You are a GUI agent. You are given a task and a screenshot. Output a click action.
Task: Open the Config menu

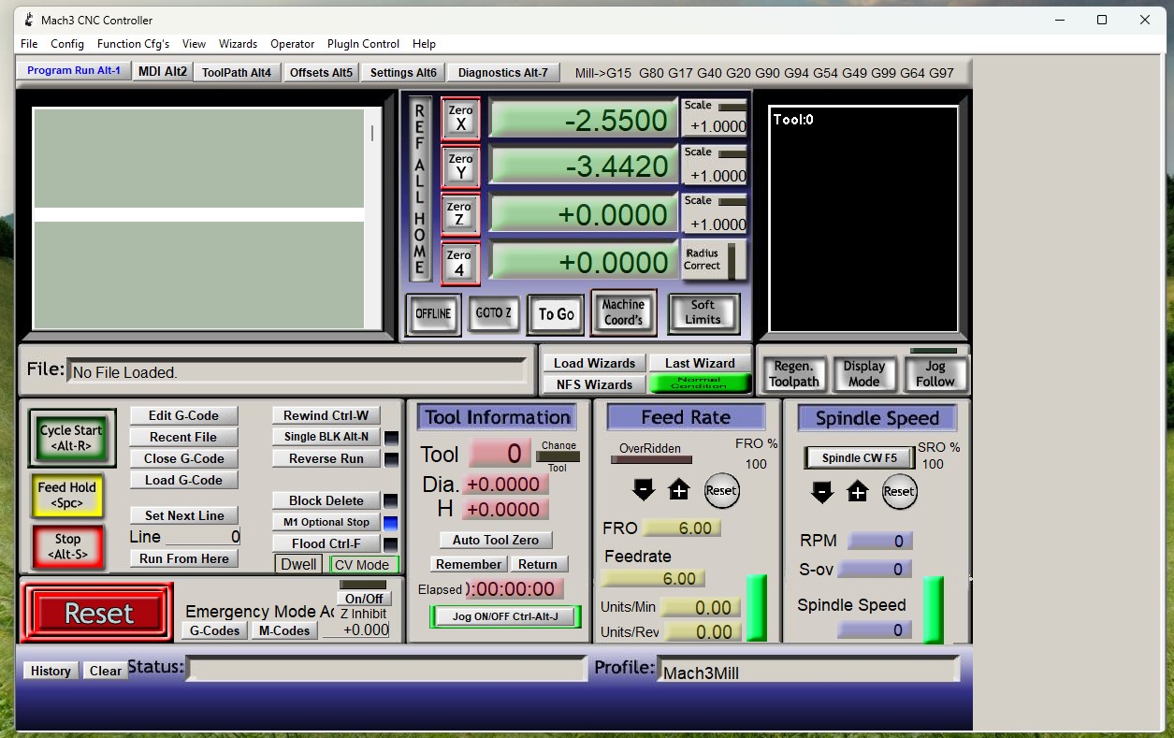coord(67,44)
